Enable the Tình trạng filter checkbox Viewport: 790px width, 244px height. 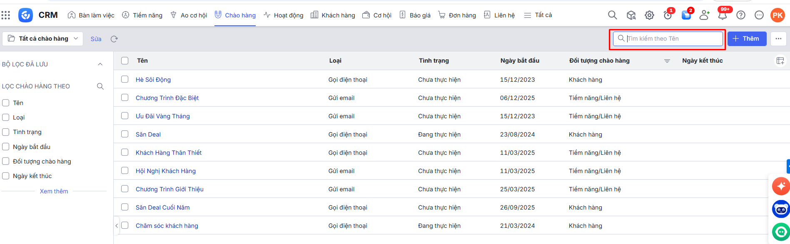click(x=6, y=132)
